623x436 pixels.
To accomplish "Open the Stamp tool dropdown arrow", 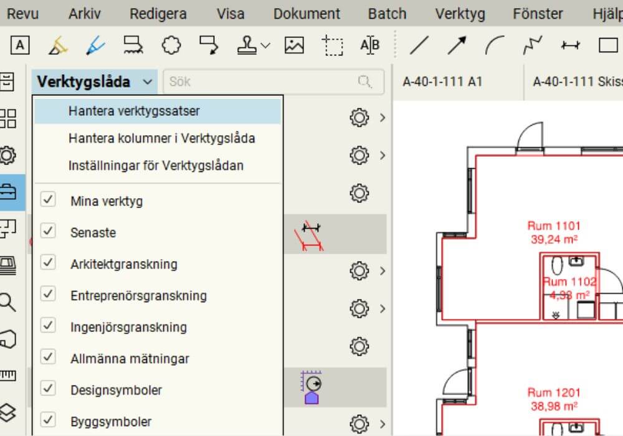I will (x=266, y=45).
